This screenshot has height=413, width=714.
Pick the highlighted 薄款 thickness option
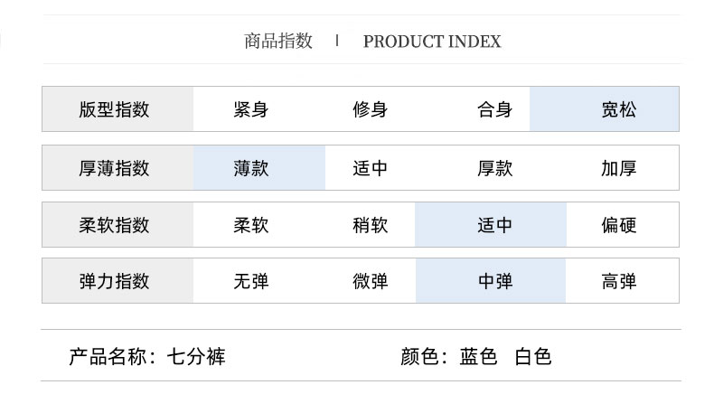pyautogui.click(x=250, y=168)
